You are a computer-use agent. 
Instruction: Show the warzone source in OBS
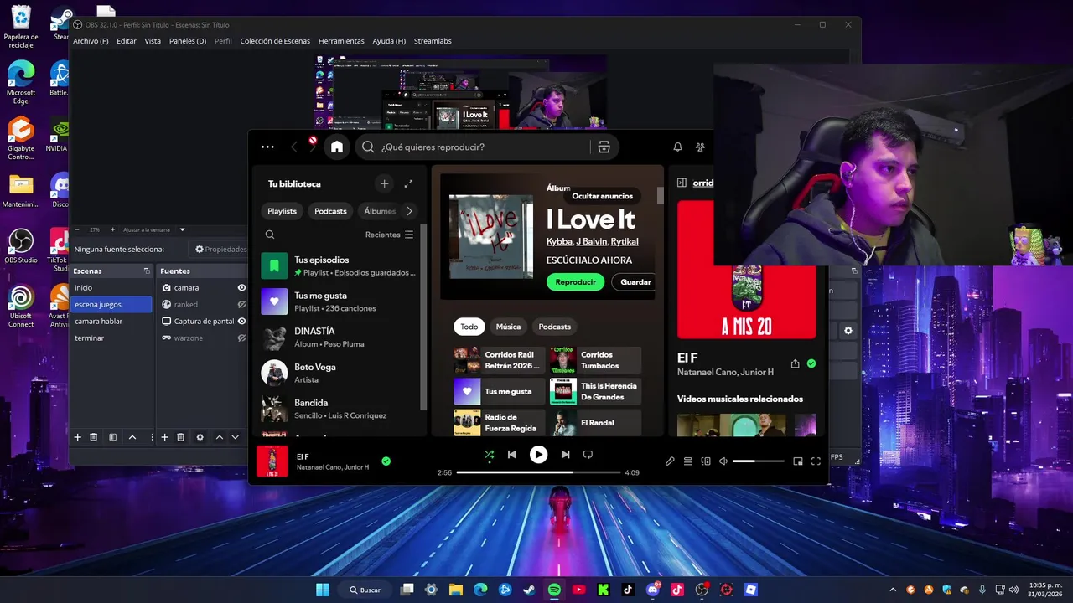click(x=241, y=338)
